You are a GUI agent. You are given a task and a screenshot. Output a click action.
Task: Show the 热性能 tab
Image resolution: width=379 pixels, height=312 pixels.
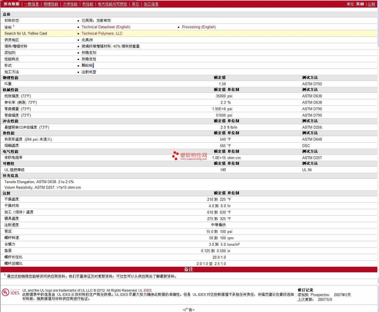[88, 4]
